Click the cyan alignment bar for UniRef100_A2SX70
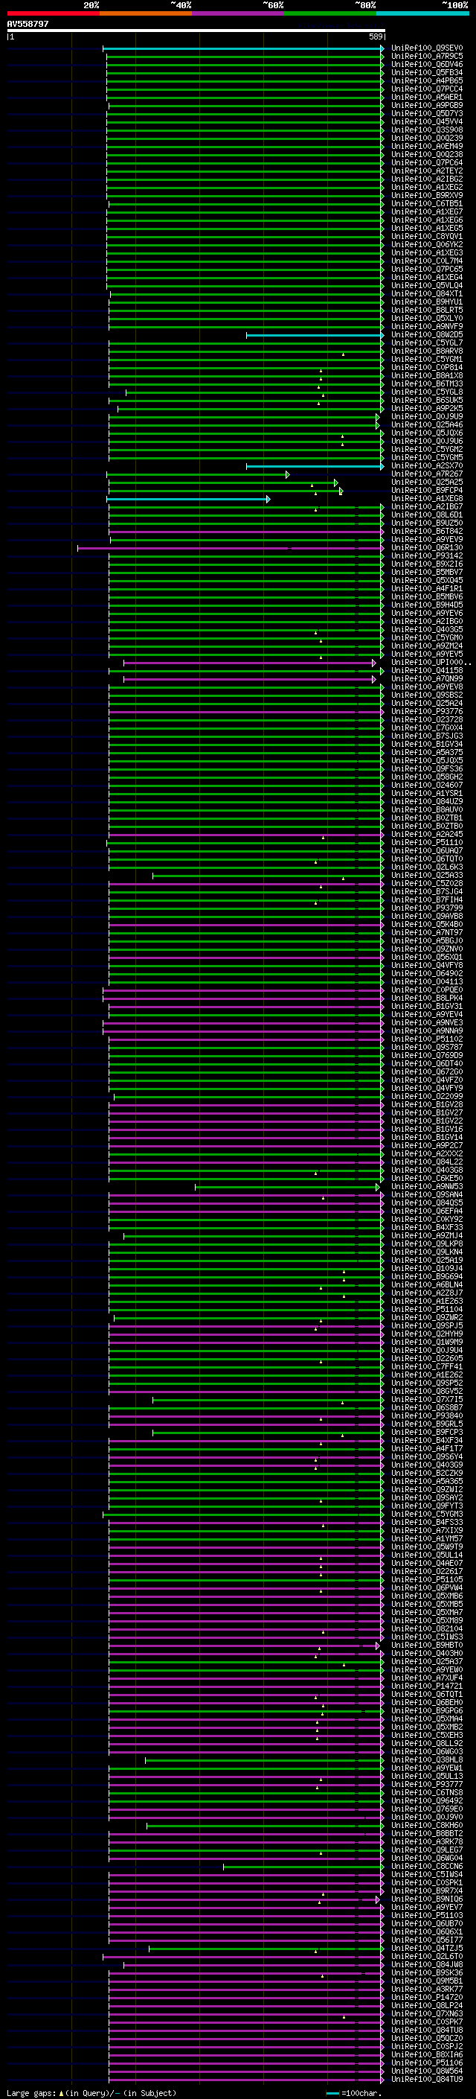Screen dimensions: 476x2099 click(x=315, y=466)
